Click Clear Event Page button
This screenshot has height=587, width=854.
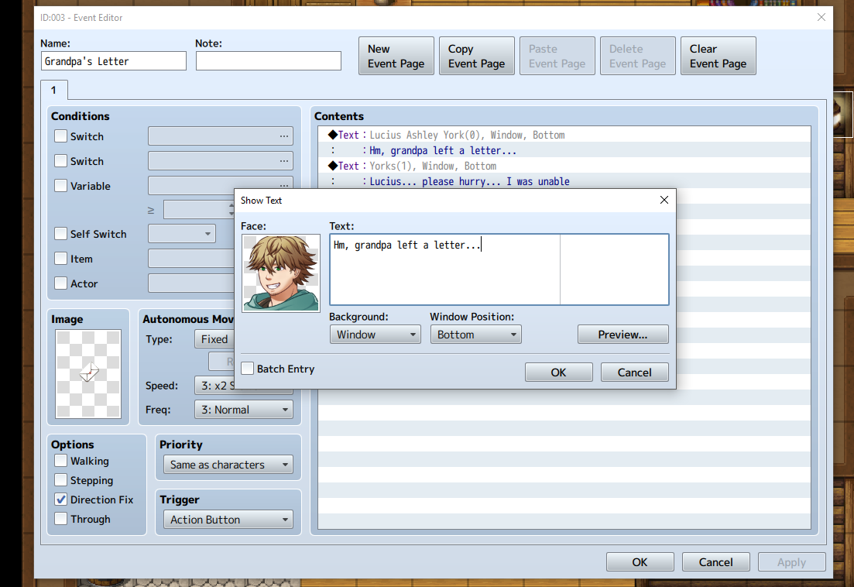point(718,56)
